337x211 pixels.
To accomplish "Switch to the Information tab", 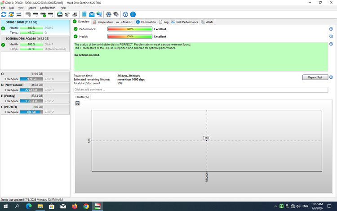I will click(x=146, y=22).
